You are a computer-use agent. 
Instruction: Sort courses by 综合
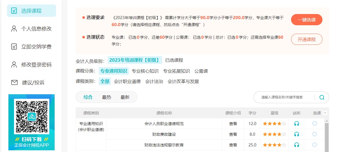click(x=88, y=97)
